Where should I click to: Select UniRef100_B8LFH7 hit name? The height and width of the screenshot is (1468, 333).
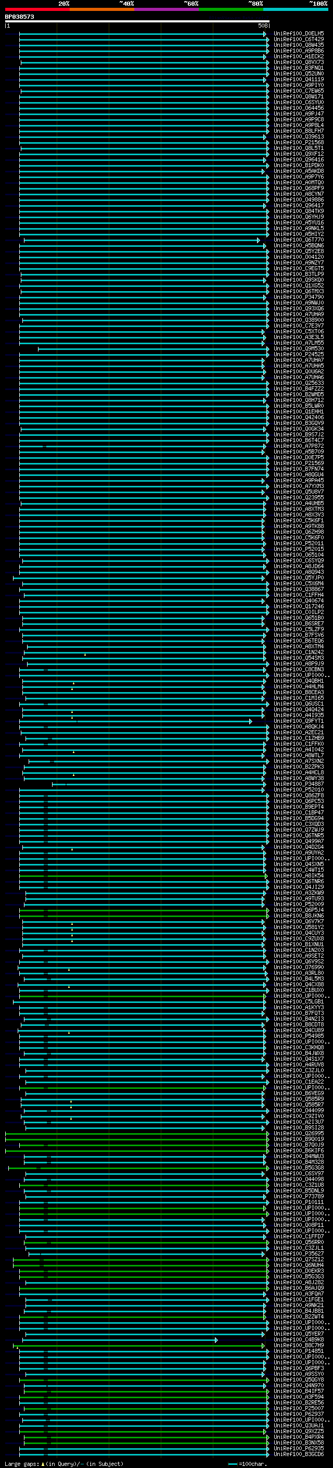[x=299, y=131]
